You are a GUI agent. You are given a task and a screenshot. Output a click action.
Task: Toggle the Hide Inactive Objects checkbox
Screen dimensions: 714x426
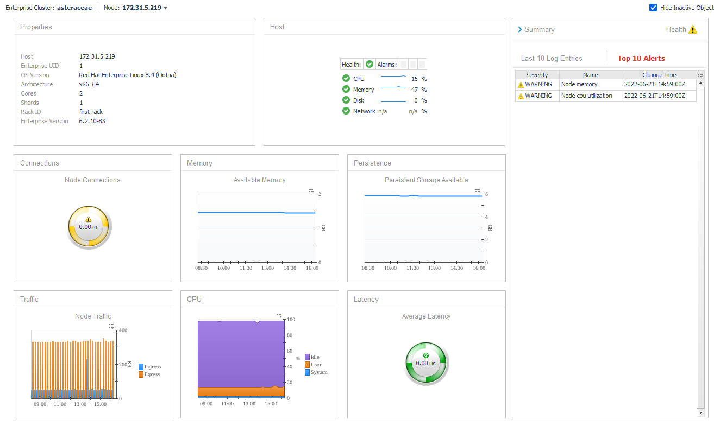(x=653, y=8)
